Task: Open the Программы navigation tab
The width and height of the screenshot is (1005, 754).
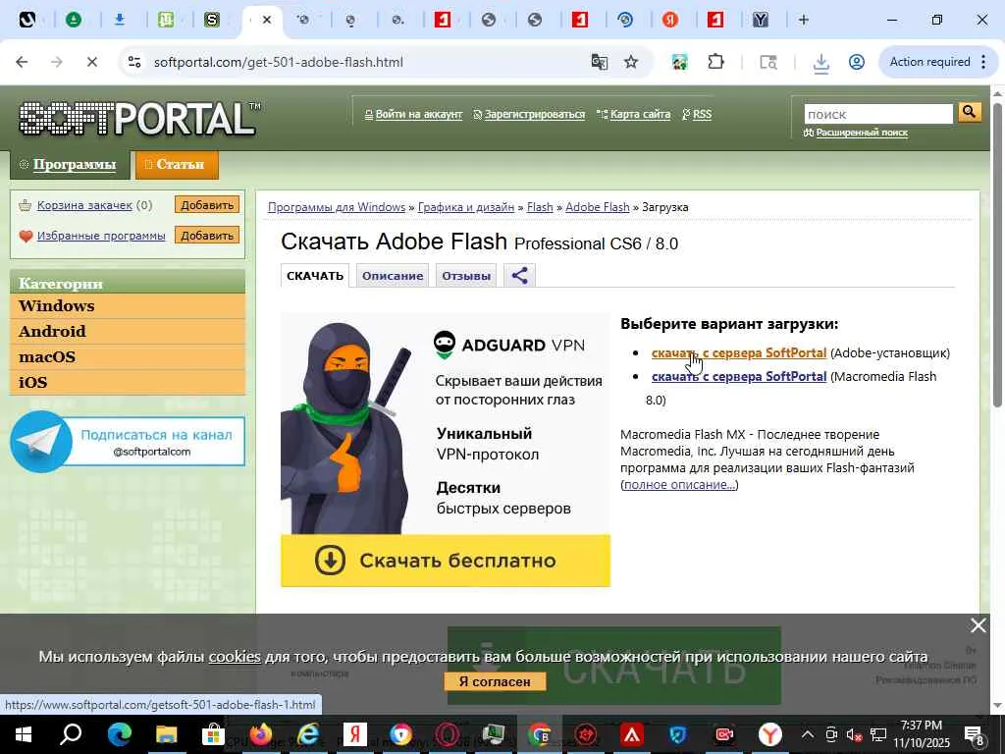Action: coord(68,165)
